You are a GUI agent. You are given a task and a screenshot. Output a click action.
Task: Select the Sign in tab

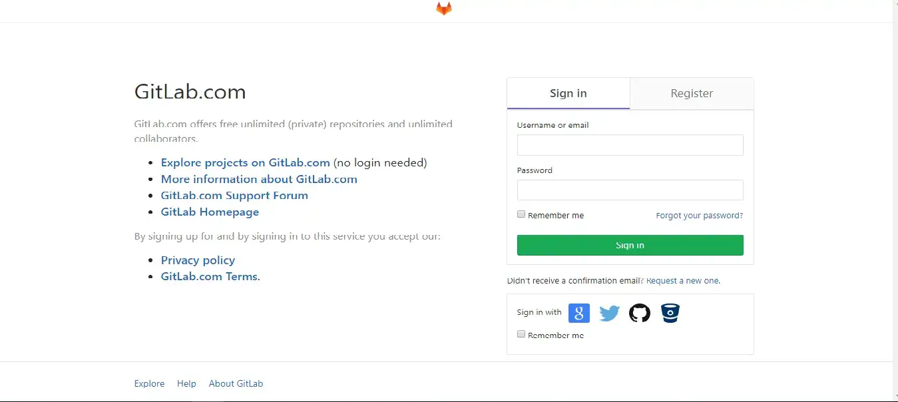568,93
